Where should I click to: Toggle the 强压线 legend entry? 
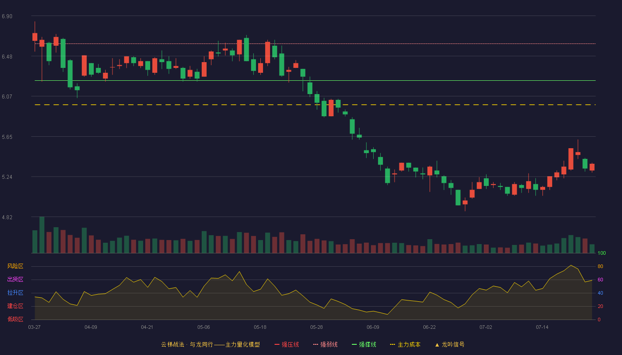click(x=287, y=344)
